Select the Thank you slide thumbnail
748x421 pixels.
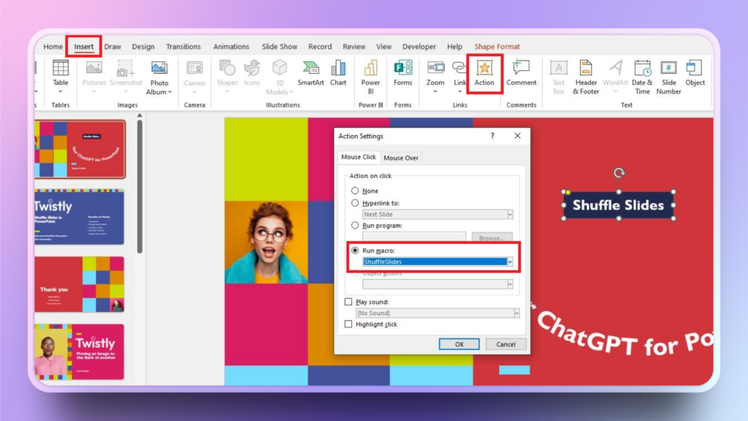(80, 284)
